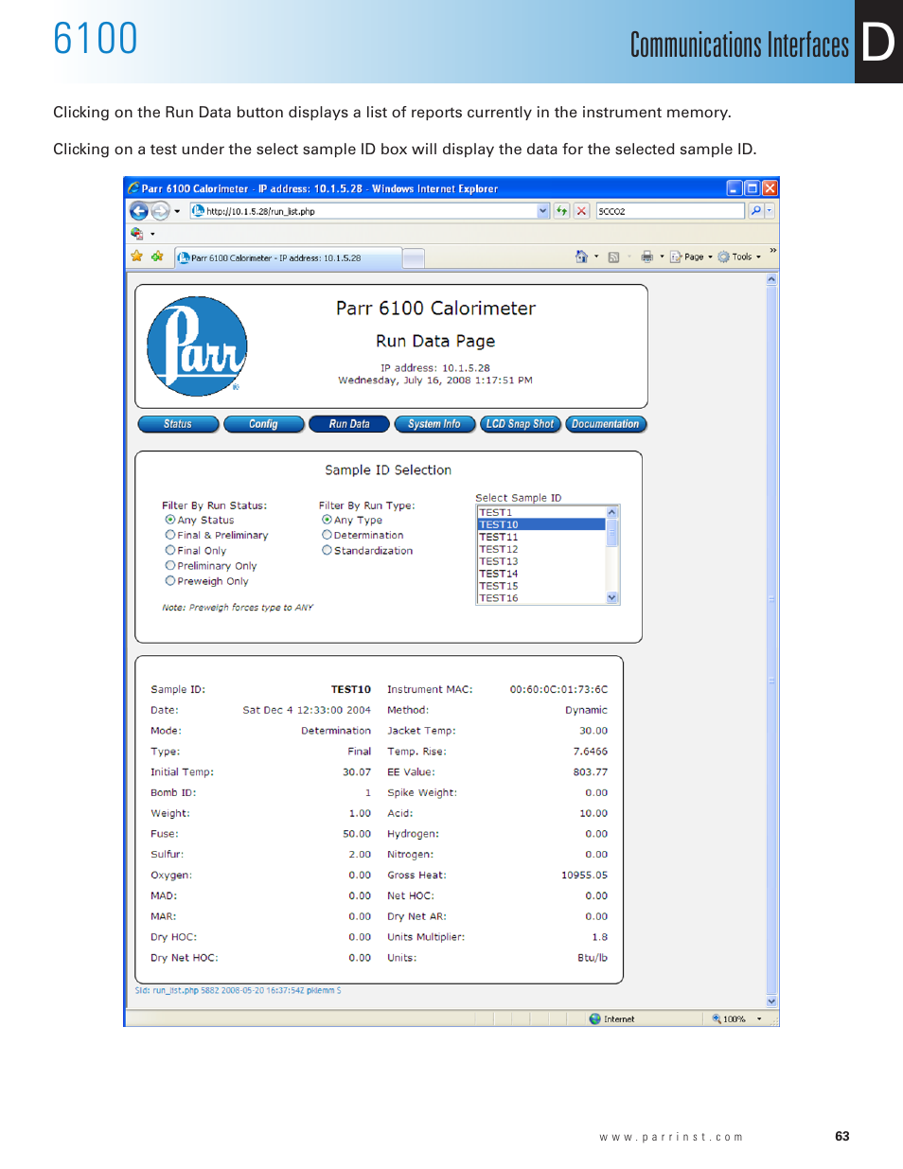Screen dimensions: 903x1169
Task: Click the Refresh icon beside the address bar
Action: pyautogui.click(x=562, y=211)
